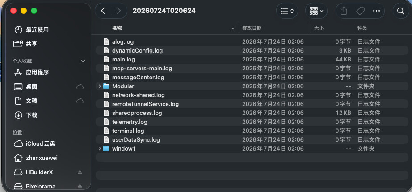
Task: Collapse the 个人收藏 sidebar section
Action: click(x=83, y=61)
